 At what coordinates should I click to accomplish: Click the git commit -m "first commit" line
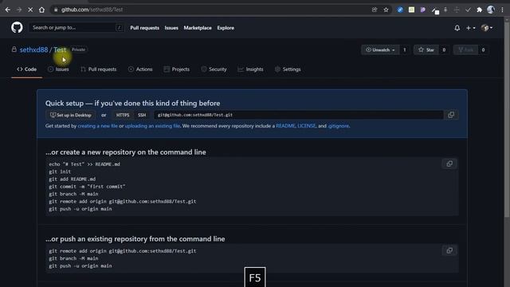(x=87, y=187)
